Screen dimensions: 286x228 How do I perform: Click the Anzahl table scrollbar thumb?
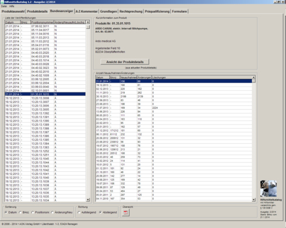point(253,81)
